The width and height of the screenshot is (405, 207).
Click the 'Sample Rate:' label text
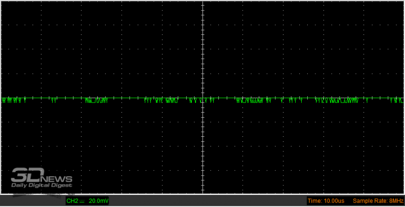368,201
